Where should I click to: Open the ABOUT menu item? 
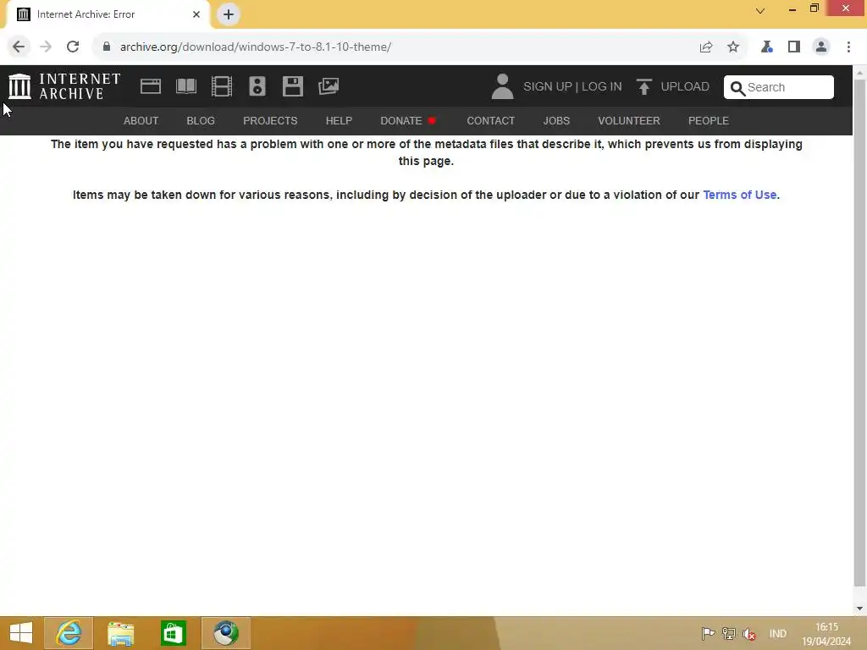(141, 120)
